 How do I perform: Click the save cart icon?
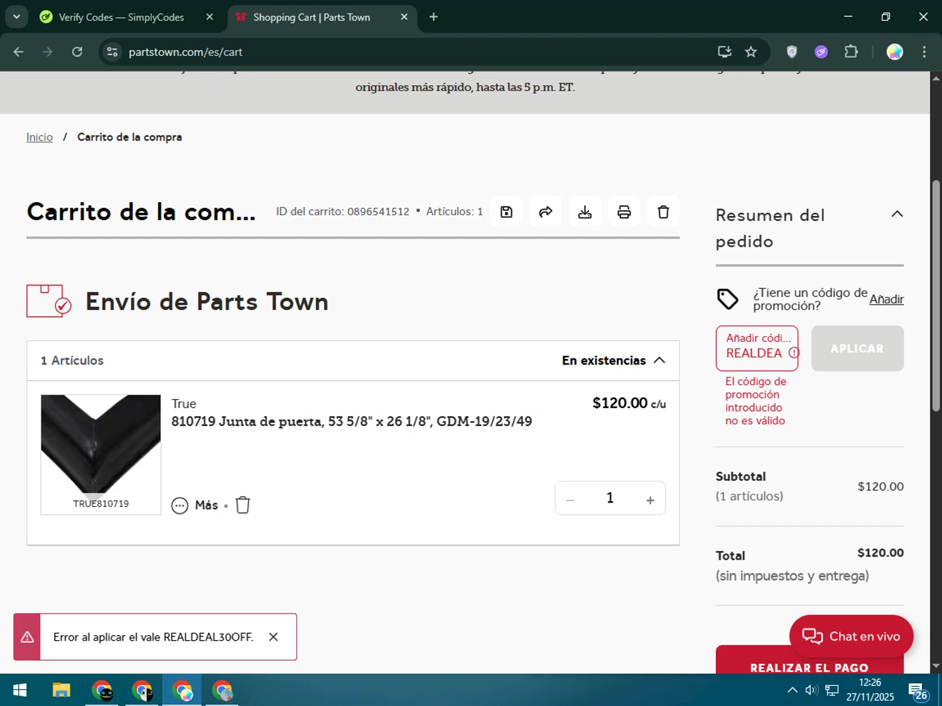(x=506, y=212)
